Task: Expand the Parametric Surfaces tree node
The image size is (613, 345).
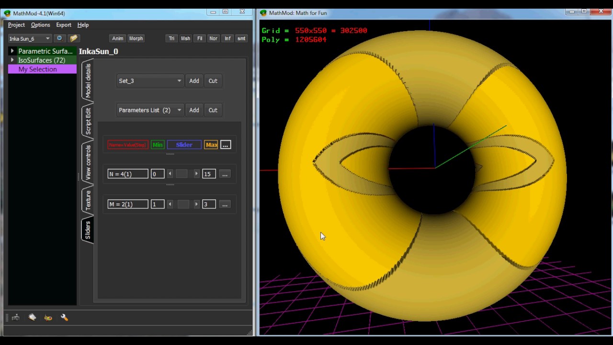Action: coord(12,51)
